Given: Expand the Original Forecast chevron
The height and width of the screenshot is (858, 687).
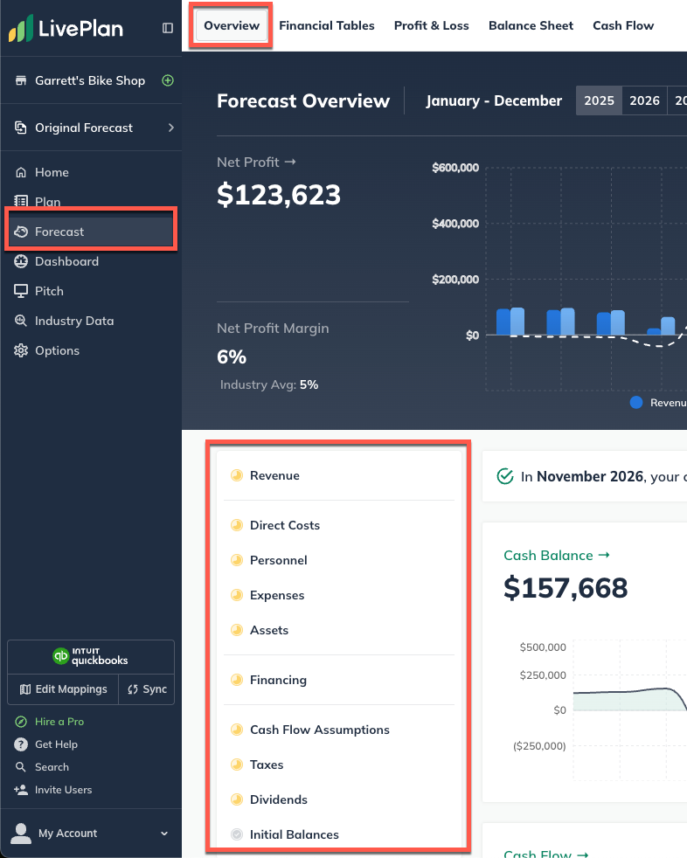Looking at the screenshot, I should (170, 128).
